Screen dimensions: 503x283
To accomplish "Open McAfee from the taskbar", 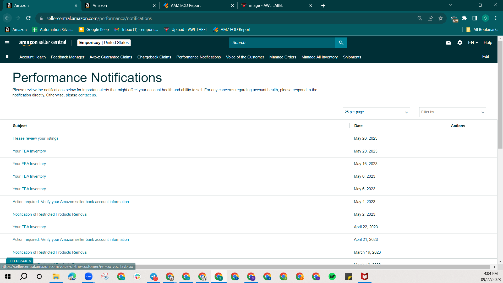I will pos(365,276).
